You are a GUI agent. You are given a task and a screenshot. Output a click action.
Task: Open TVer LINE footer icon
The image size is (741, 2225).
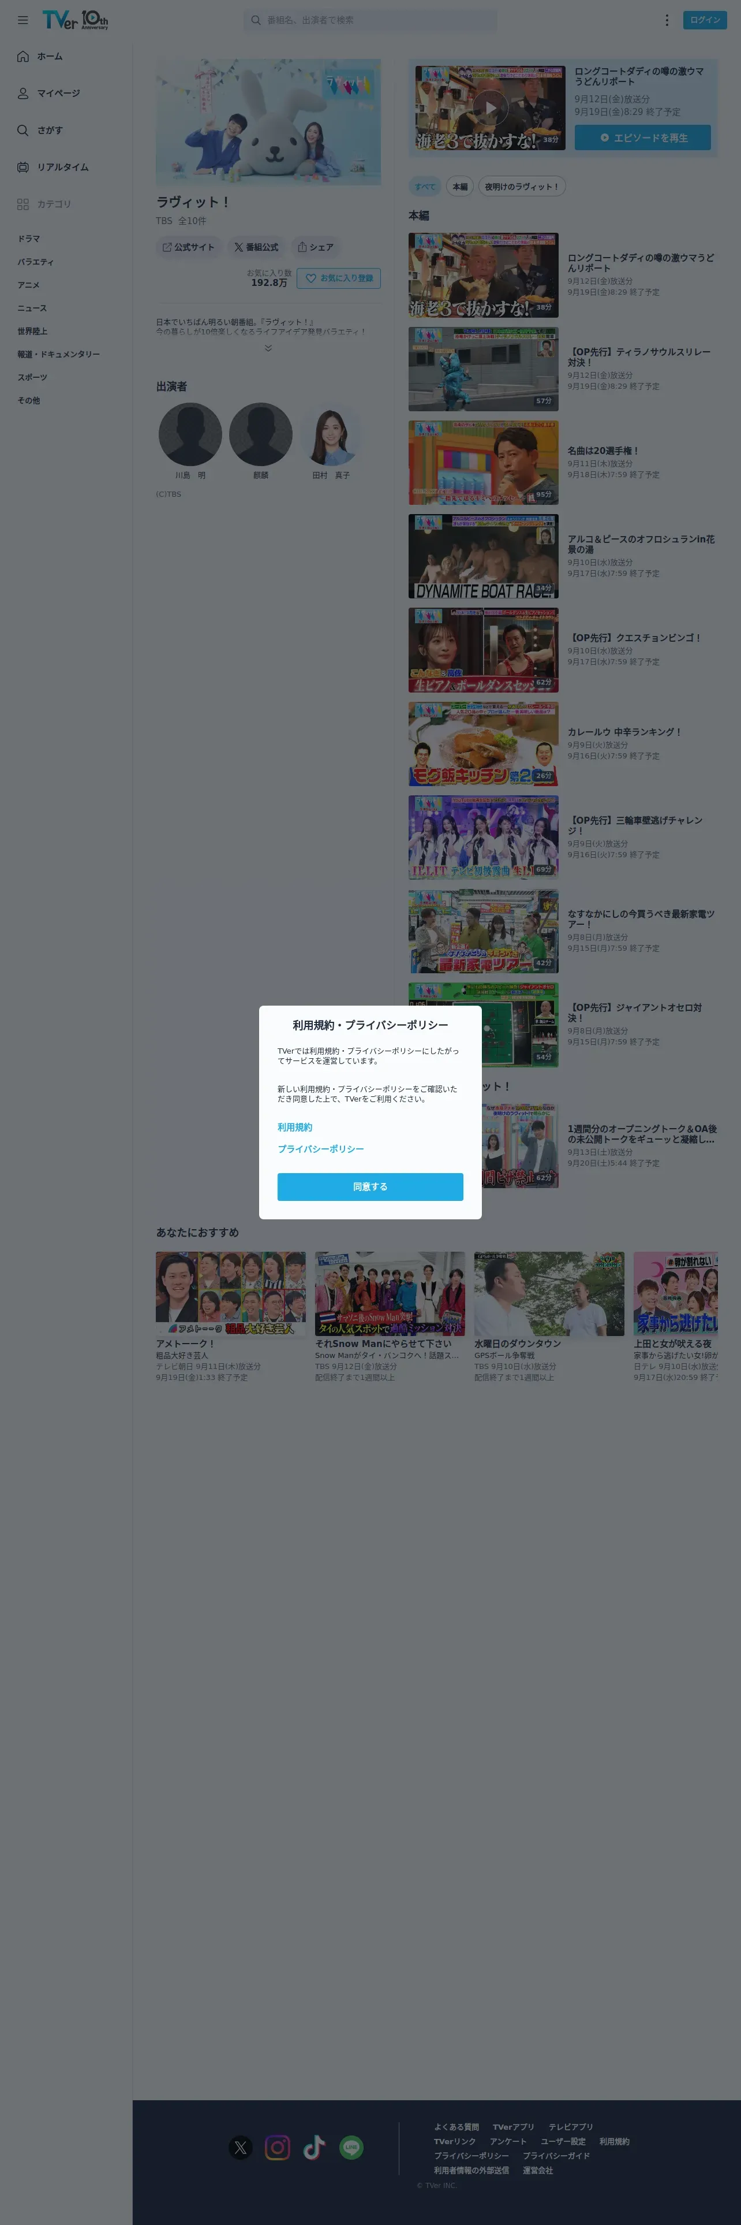pos(351,2147)
